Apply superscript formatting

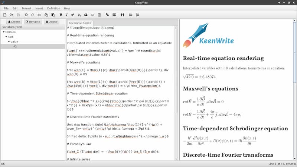click(x=73, y=15)
